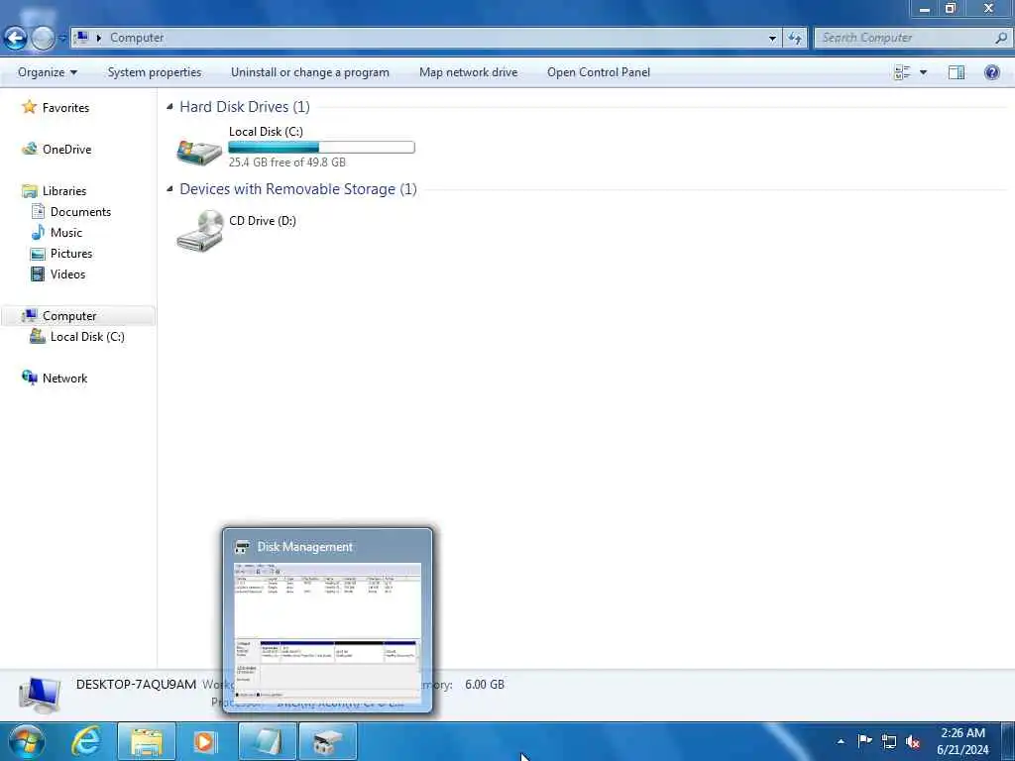Click the network tray icon
Viewport: 1015px width, 761px height.
(x=889, y=741)
